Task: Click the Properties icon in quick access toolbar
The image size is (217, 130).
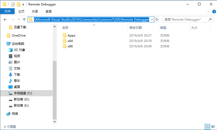Action: [x=13, y=4]
